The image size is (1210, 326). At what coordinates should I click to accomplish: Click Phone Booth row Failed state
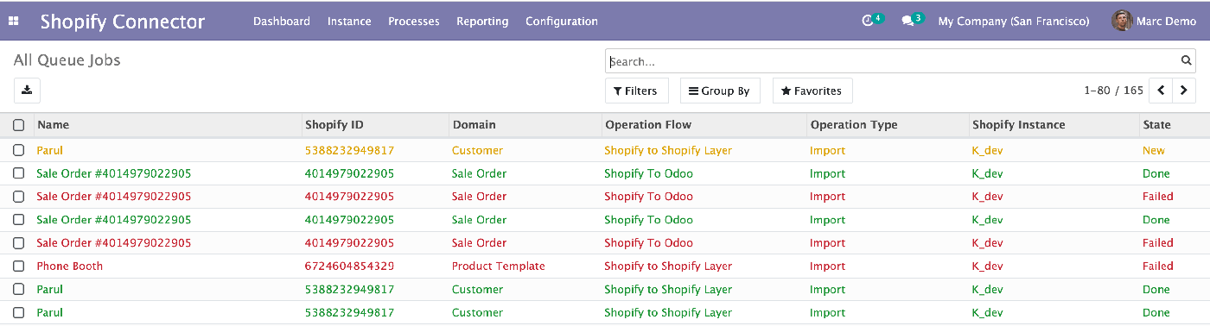tap(1158, 266)
